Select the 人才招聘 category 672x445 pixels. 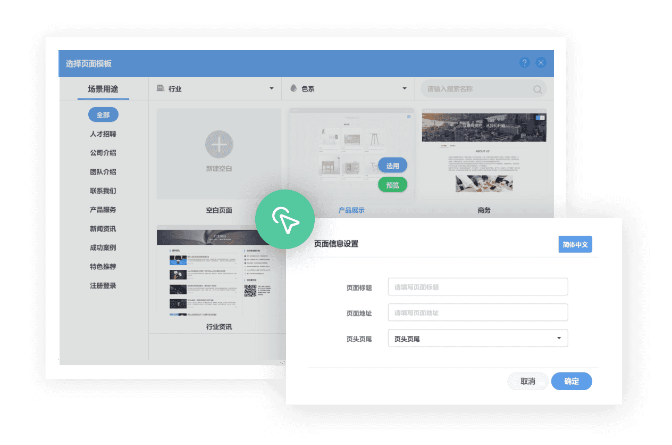point(103,134)
